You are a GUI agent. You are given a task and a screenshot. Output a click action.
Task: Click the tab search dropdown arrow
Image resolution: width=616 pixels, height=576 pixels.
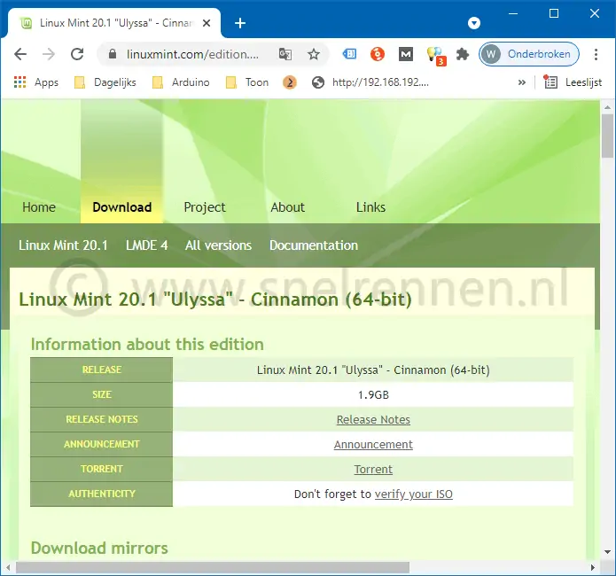[x=474, y=23]
